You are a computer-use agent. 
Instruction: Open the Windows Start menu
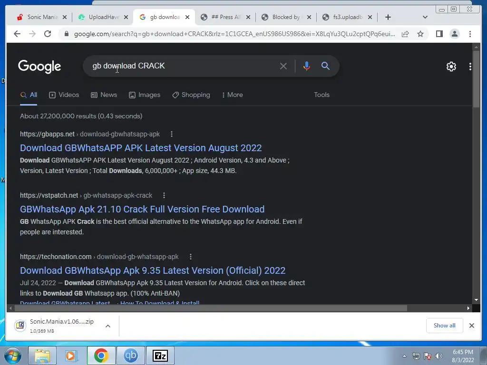tap(12, 355)
